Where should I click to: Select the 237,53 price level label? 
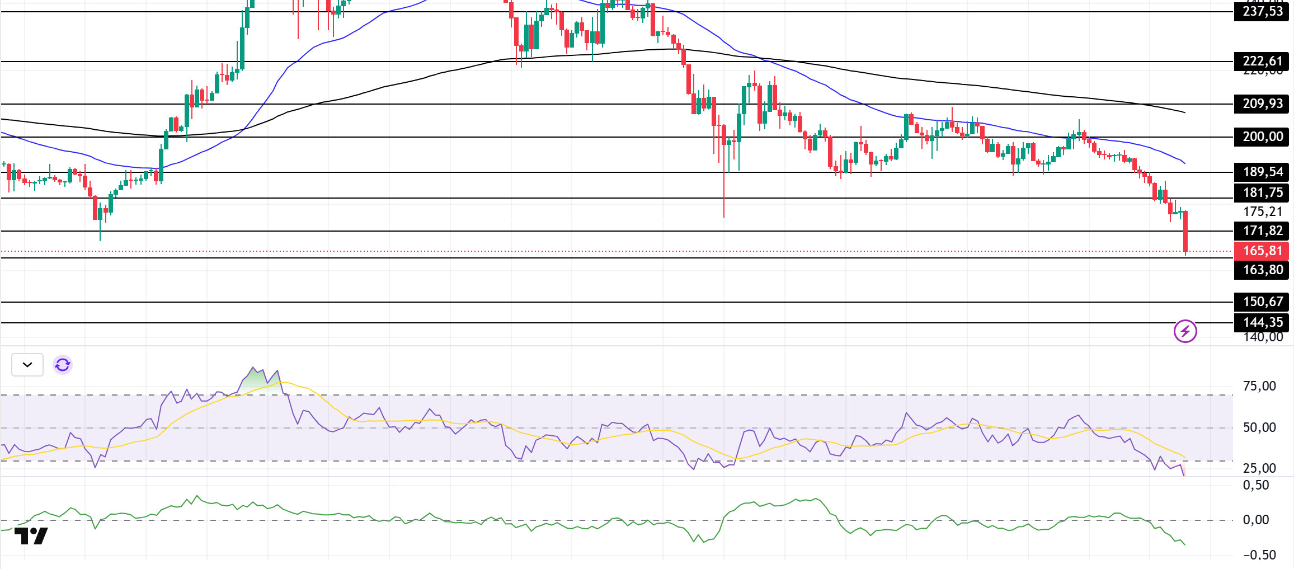(x=1263, y=12)
